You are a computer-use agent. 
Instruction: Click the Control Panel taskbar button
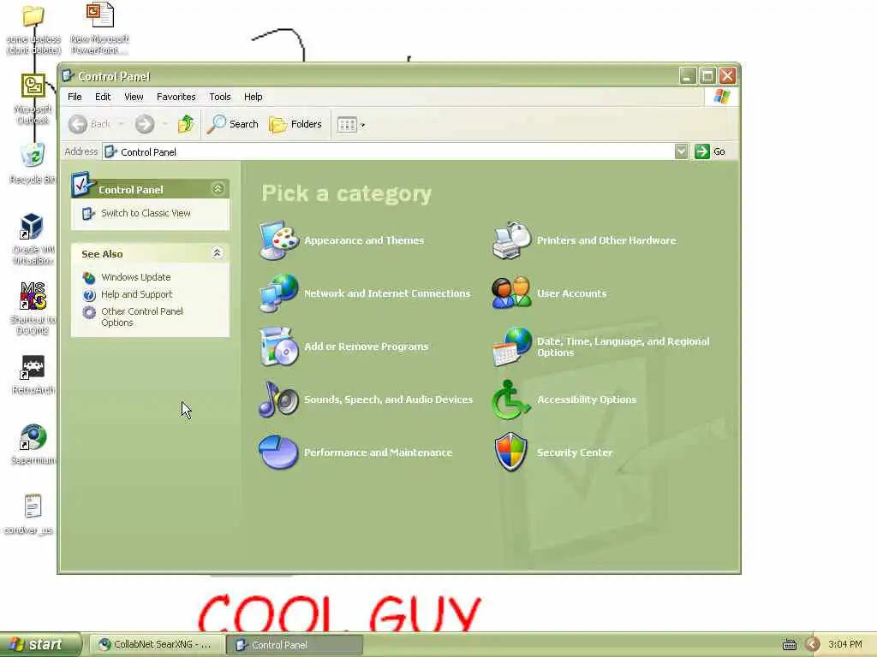295,645
